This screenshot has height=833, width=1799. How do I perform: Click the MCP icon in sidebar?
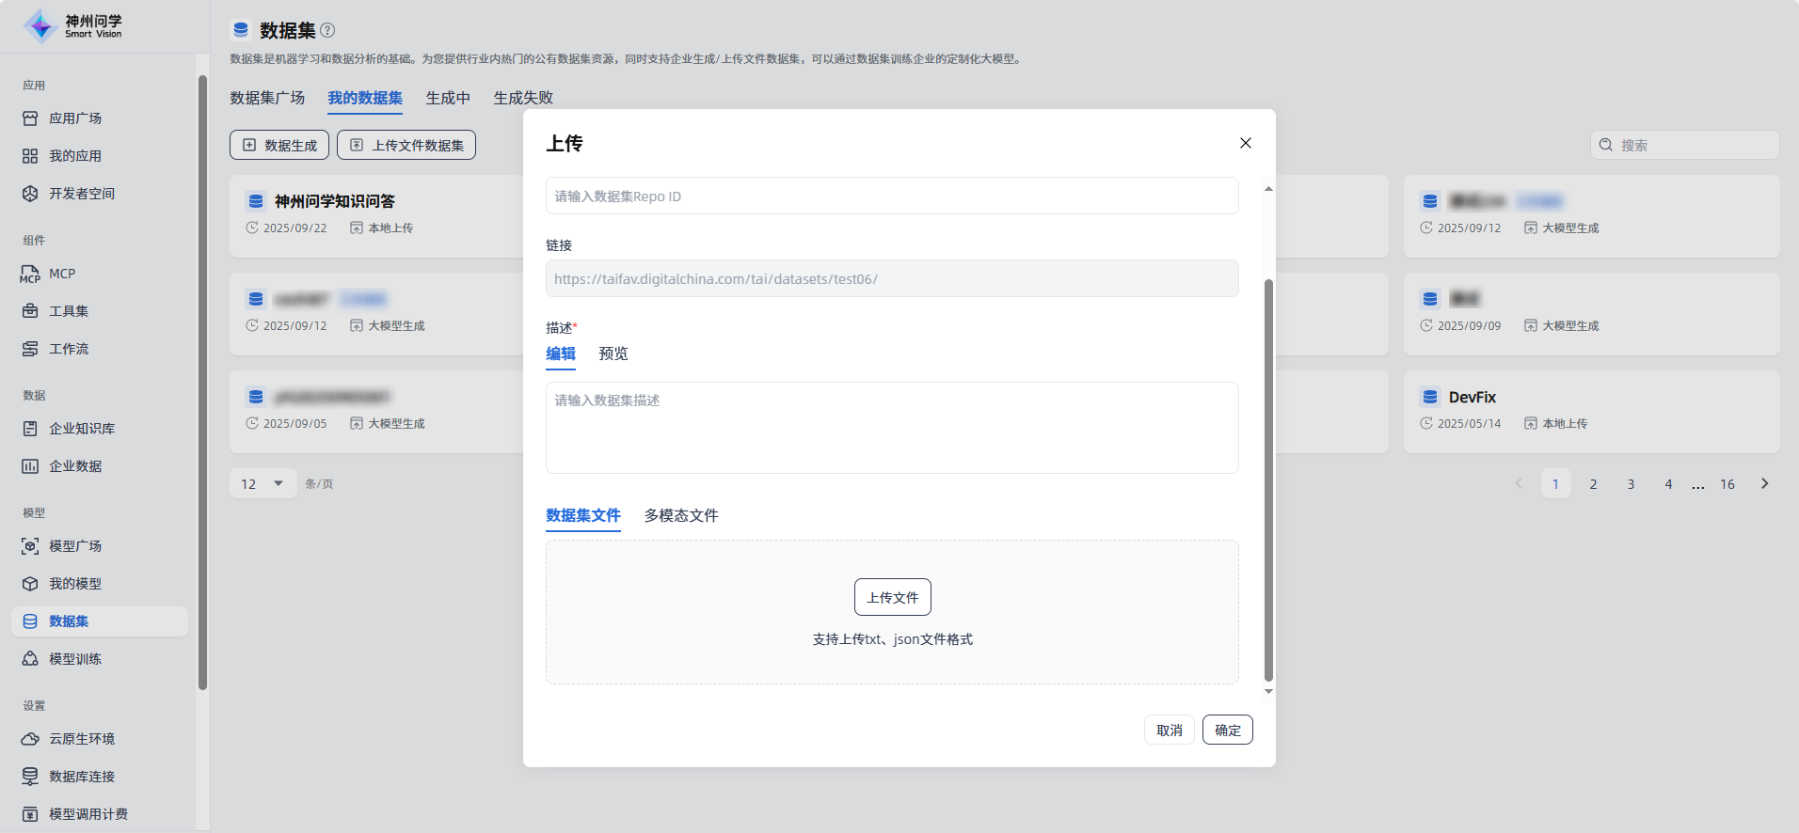[x=30, y=275]
